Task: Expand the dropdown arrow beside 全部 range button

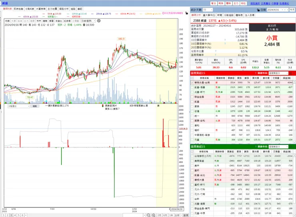Action: pos(182,215)
